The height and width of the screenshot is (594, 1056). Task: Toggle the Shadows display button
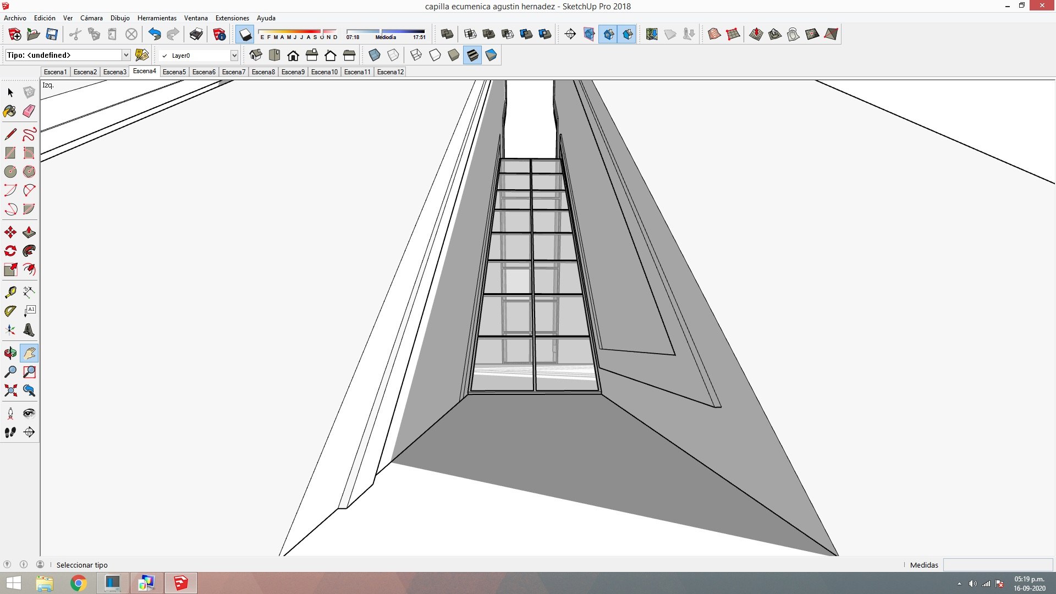245,35
